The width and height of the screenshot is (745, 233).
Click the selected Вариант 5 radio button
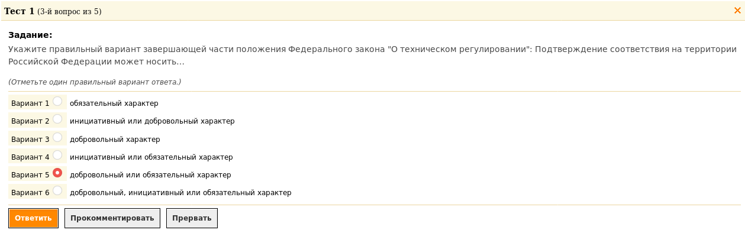click(57, 173)
